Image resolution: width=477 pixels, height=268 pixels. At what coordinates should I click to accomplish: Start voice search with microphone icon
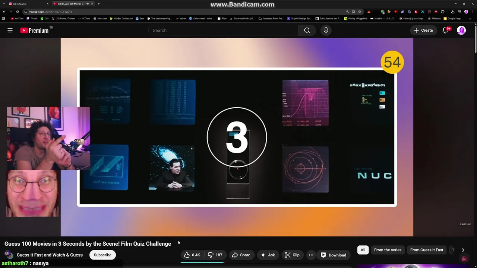click(326, 31)
